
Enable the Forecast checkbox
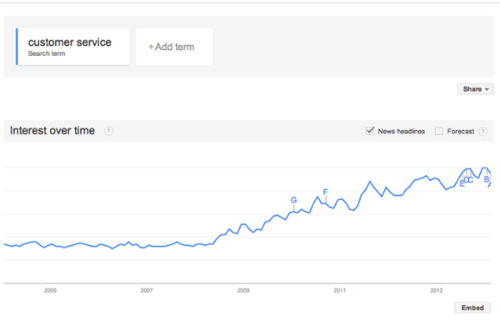click(x=439, y=131)
